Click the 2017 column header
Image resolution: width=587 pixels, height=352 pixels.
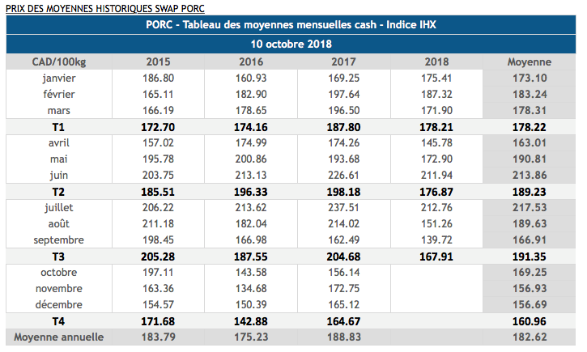pyautogui.click(x=344, y=61)
